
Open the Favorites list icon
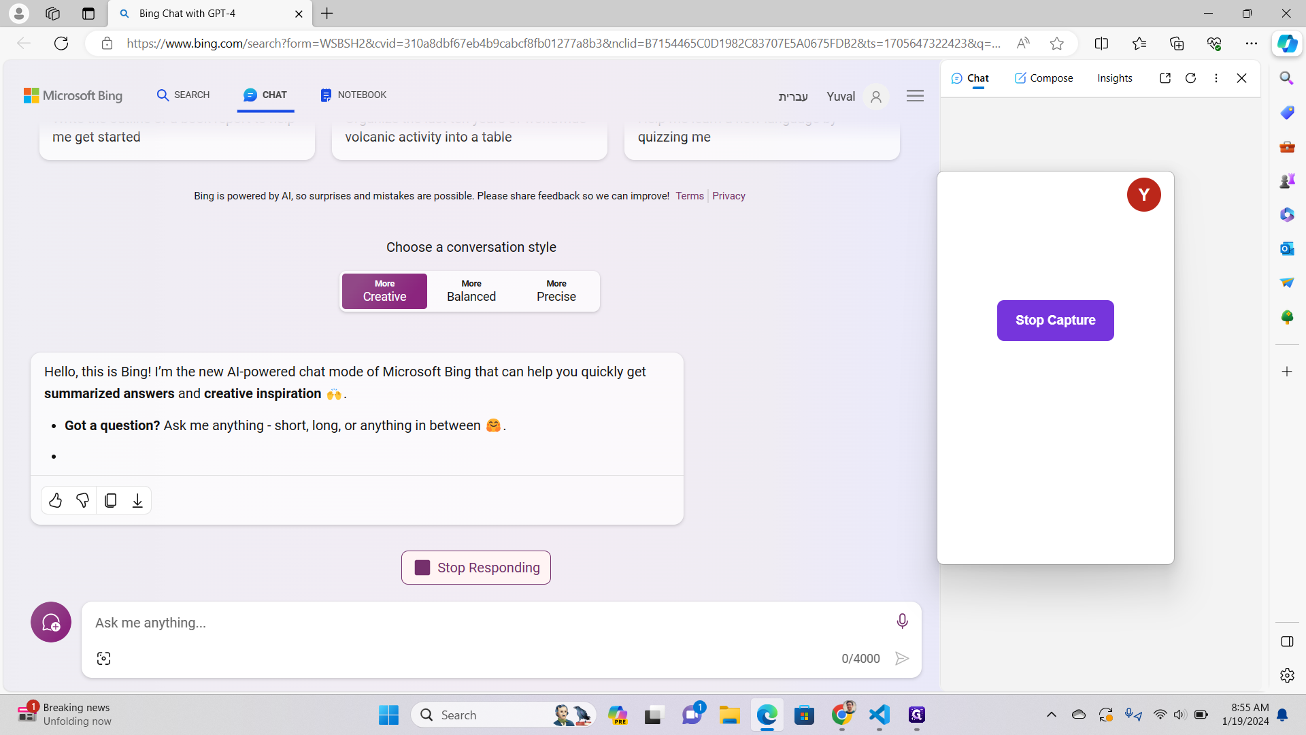click(1139, 44)
